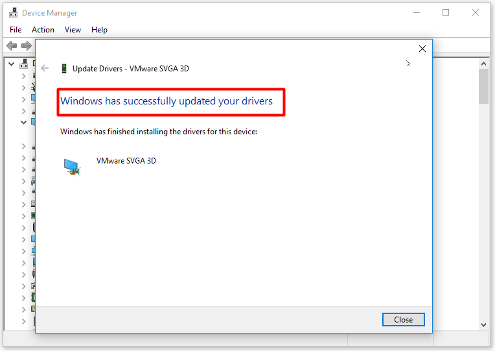Click the device icon beside Update Drivers title

point(64,69)
